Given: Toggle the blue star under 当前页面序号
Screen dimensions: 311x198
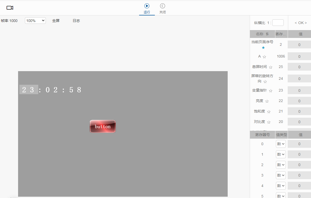Looking at the screenshot, I should (263, 48).
